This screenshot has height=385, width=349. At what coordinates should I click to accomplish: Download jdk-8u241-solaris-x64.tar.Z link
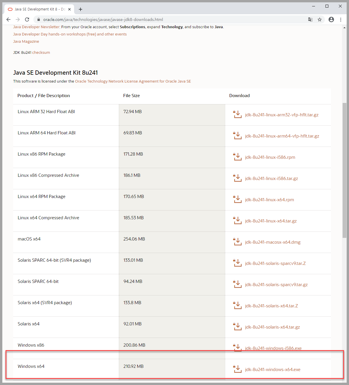pyautogui.click(x=271, y=306)
